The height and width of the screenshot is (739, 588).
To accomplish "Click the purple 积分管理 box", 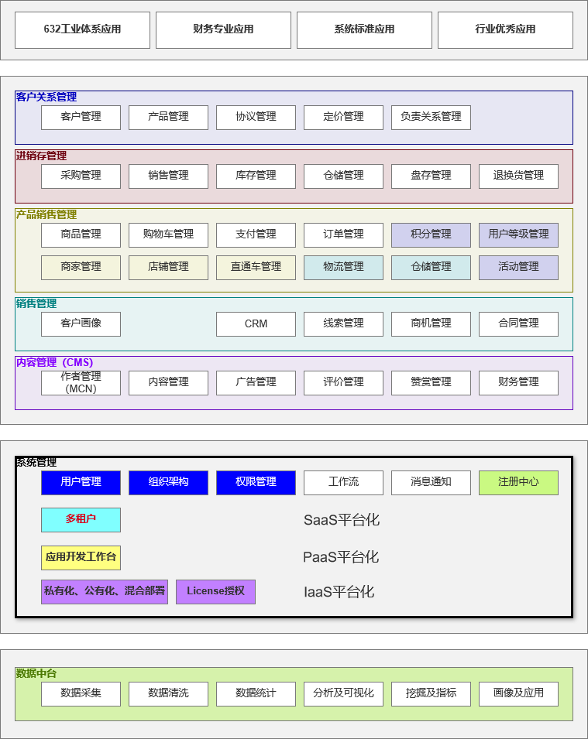I will point(431,235).
